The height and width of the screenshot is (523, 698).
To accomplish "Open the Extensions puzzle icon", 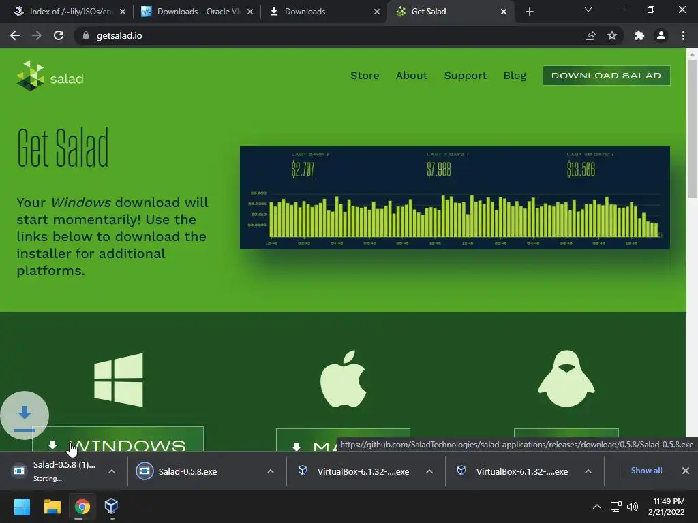I will pos(639,35).
